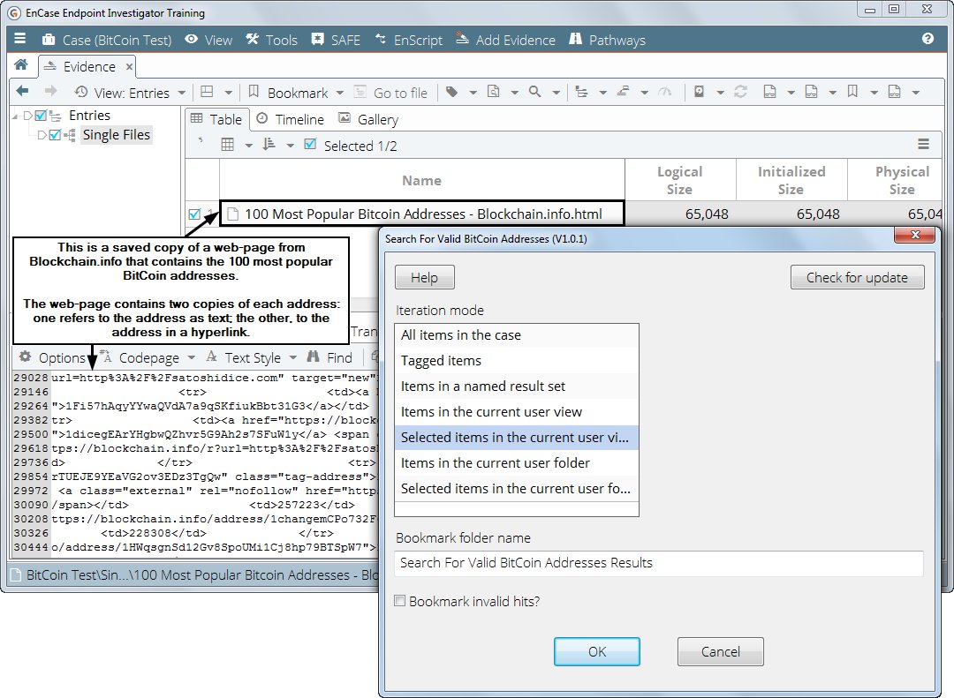Click OK in the search dialog
The image size is (954, 698).
click(597, 652)
